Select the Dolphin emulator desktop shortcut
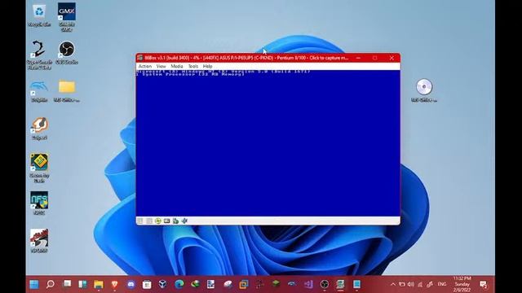The image size is (522, 293). [39, 90]
